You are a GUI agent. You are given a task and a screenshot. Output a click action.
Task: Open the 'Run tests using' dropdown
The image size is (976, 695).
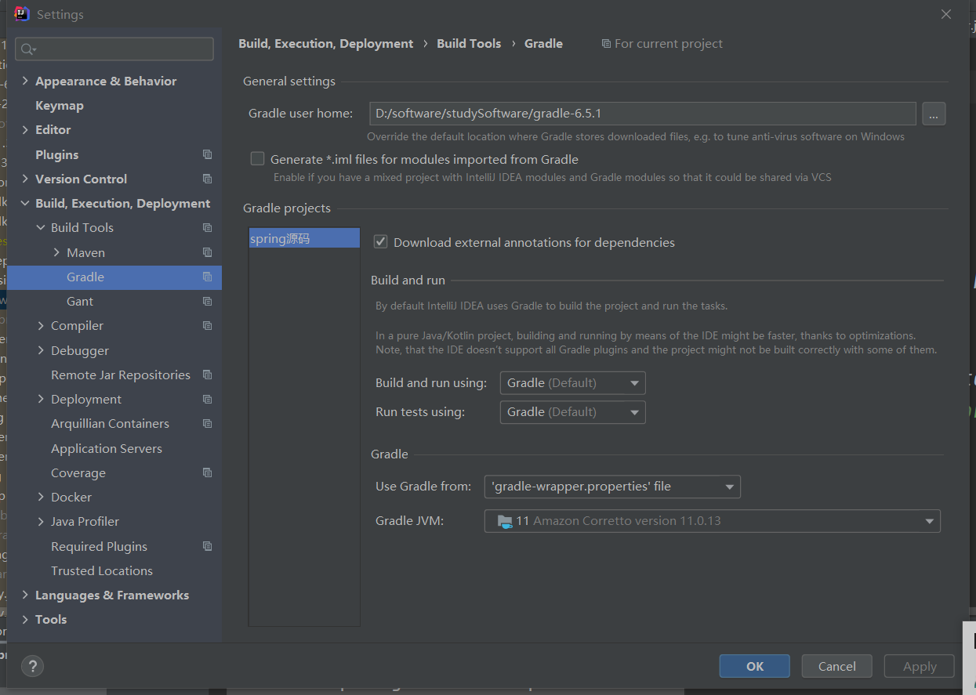[573, 412]
